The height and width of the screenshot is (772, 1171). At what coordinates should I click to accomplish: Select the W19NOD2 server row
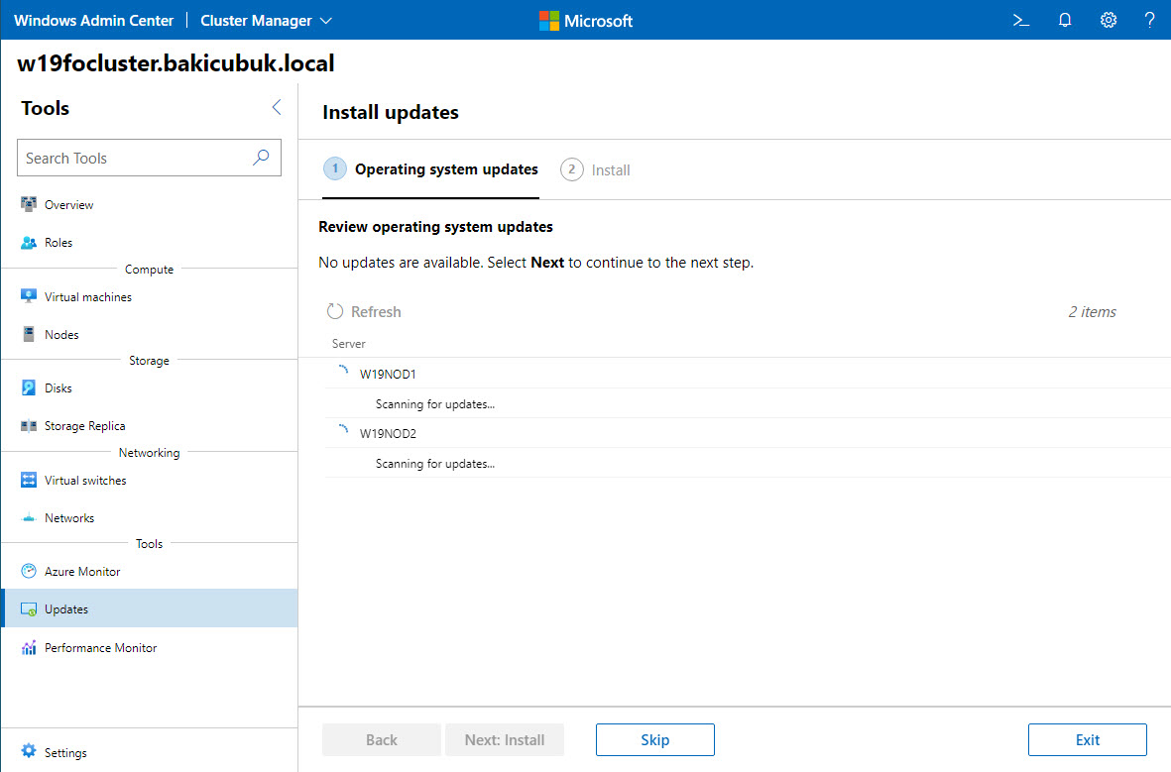pyautogui.click(x=749, y=433)
